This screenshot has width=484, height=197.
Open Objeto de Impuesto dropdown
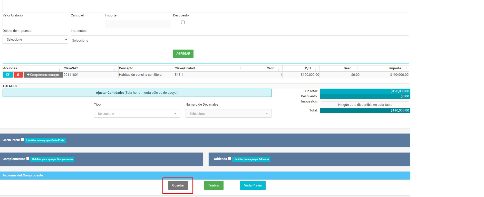click(x=35, y=40)
